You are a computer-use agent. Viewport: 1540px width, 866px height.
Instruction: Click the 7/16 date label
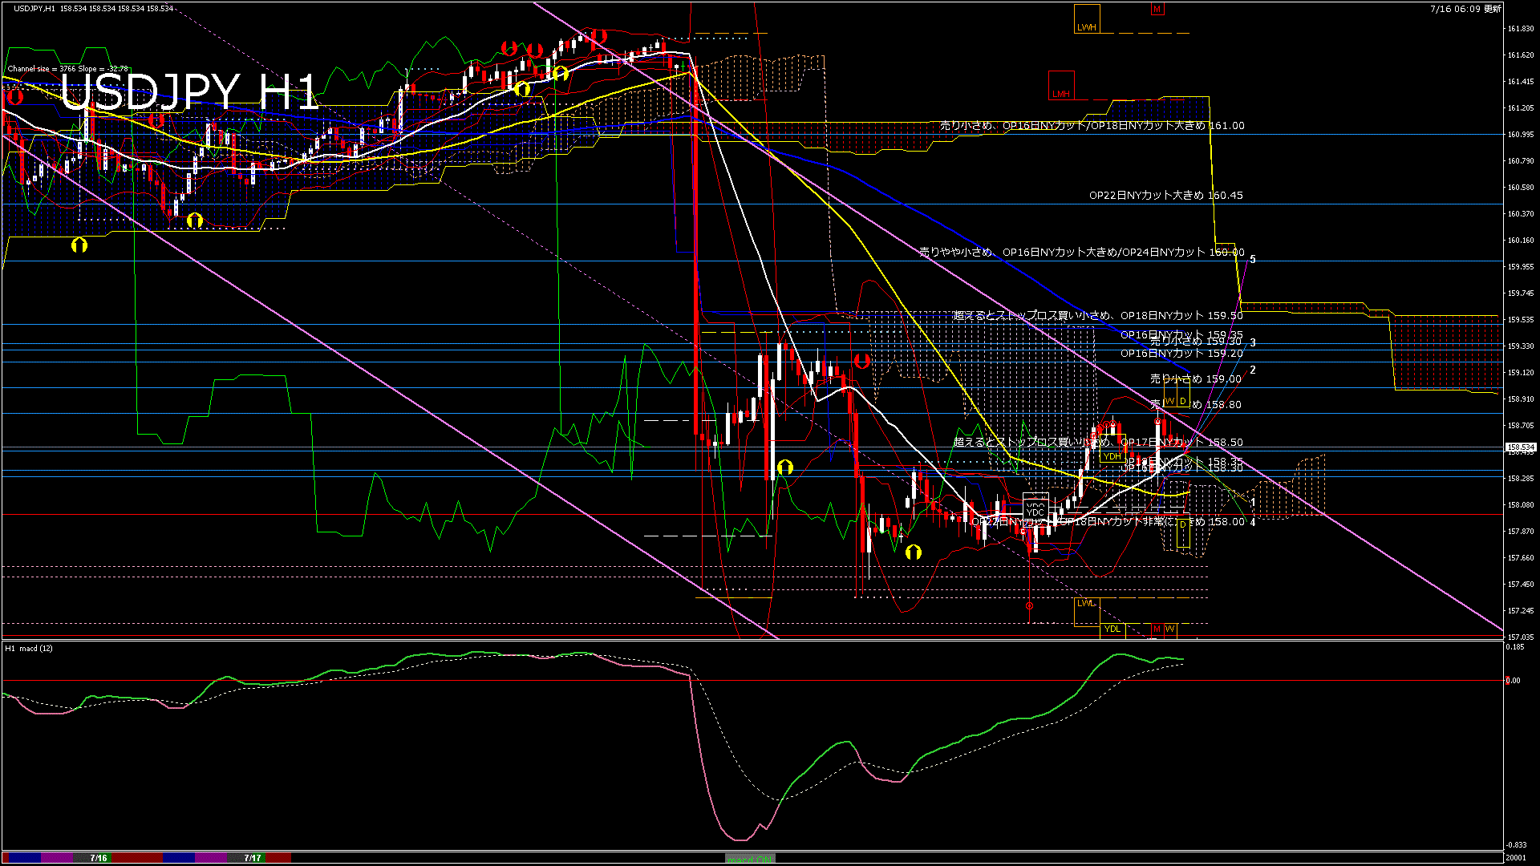click(x=99, y=858)
